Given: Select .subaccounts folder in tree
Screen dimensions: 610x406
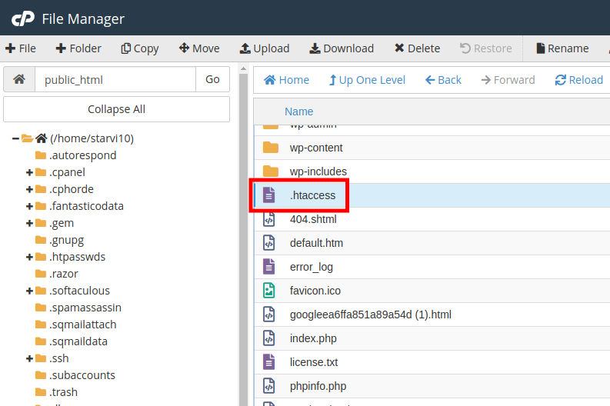Looking at the screenshot, I should point(82,375).
